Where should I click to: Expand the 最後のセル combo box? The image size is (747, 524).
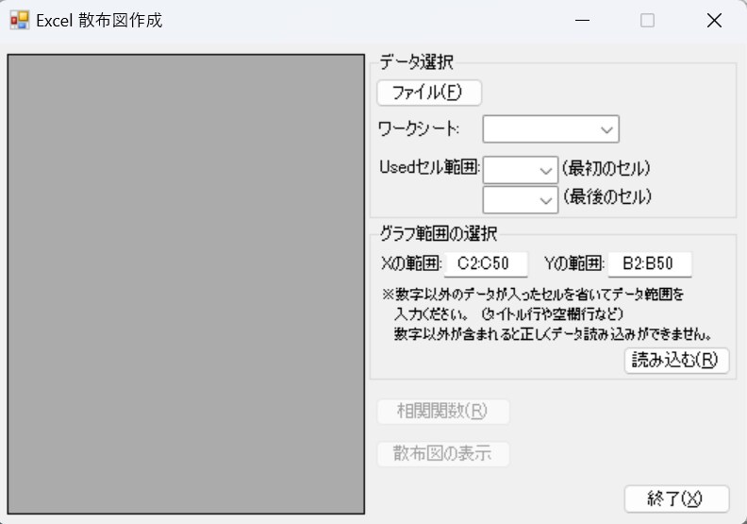(521, 200)
